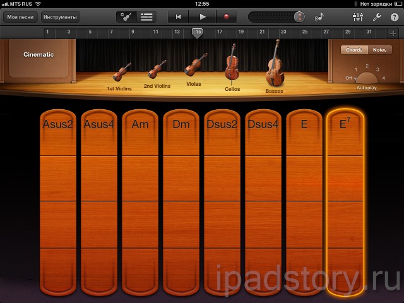This screenshot has height=303, width=404.
Task: Open the help question mark icon
Action: (395, 17)
